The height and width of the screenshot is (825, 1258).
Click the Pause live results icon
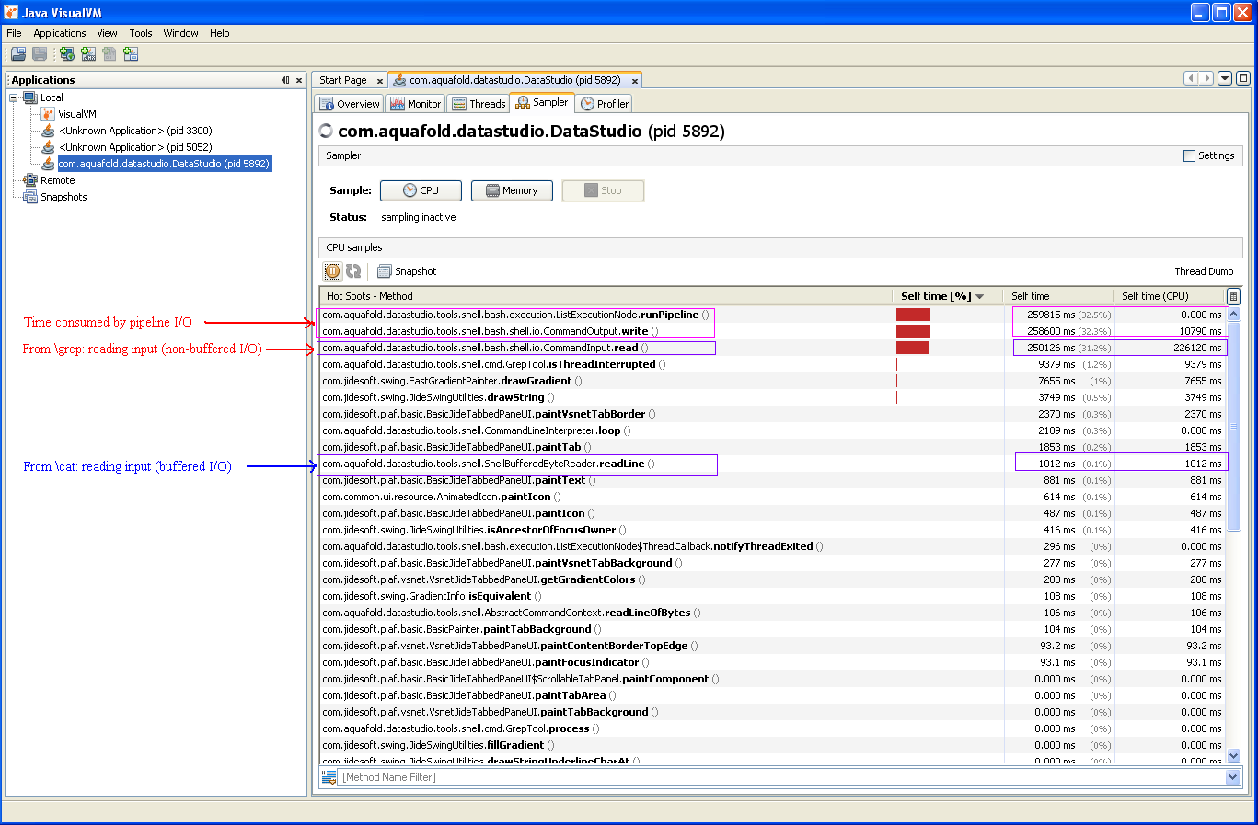tap(332, 271)
